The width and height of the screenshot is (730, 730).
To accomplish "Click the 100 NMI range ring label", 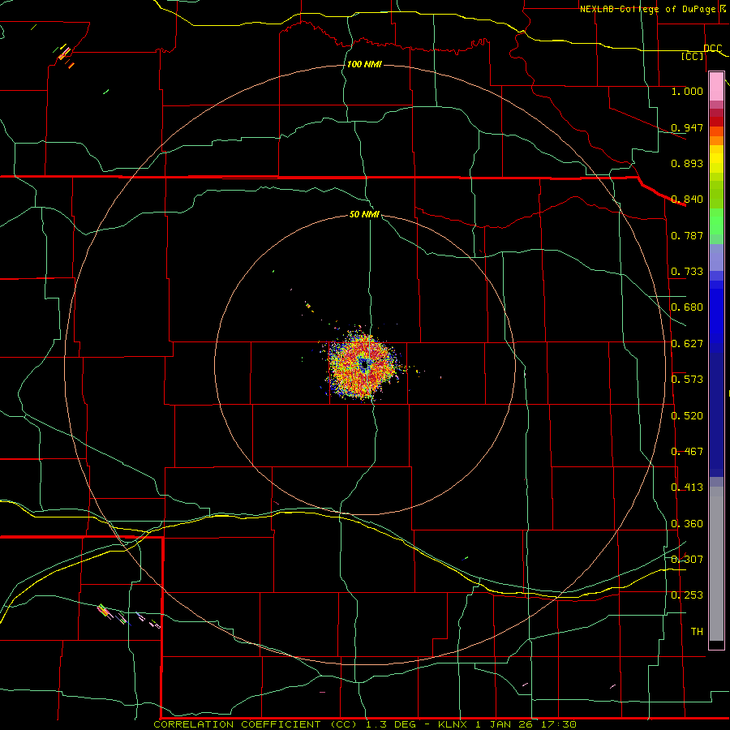I will [x=364, y=64].
